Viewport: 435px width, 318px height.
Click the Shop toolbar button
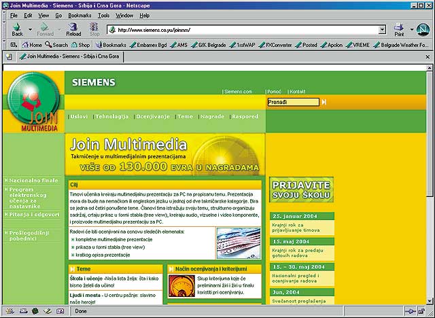[x=80, y=45]
